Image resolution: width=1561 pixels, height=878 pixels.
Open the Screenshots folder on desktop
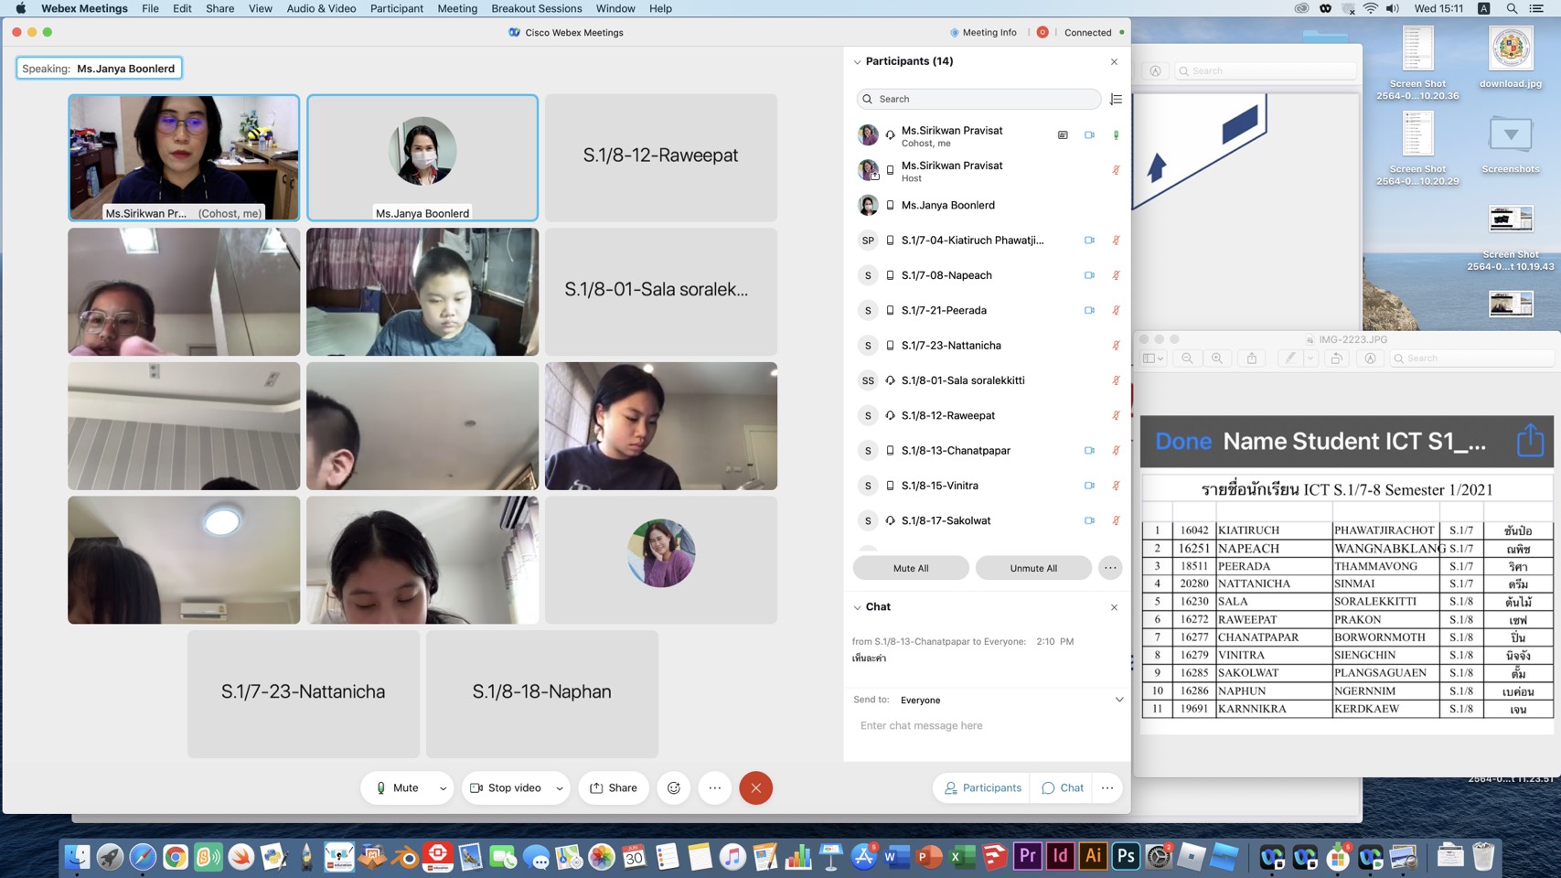[x=1511, y=145]
